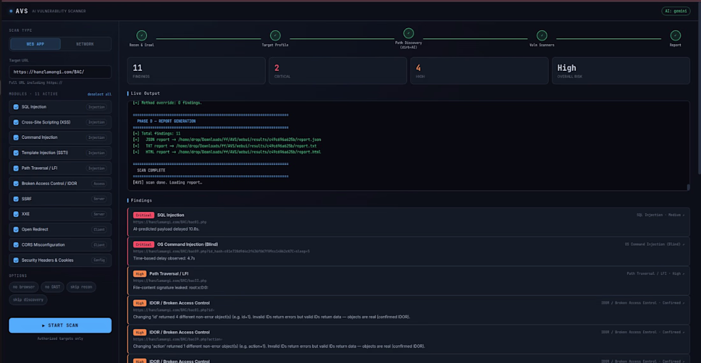Open arrow on the IDOR 'id' finding
701x363 pixels.
click(683, 303)
